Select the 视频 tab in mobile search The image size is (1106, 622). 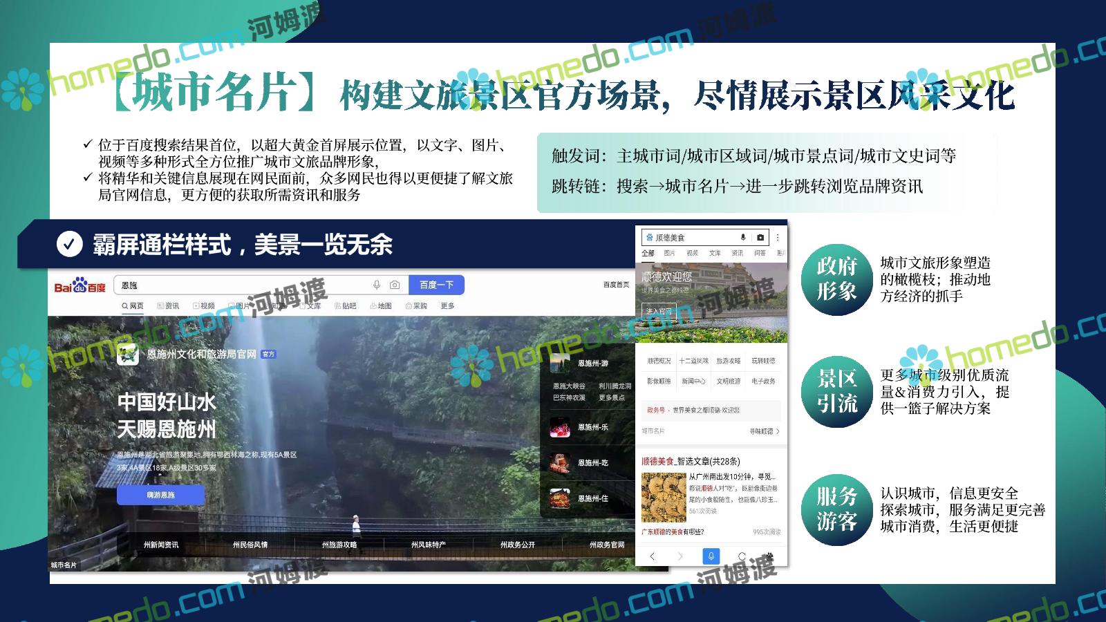[x=692, y=253]
